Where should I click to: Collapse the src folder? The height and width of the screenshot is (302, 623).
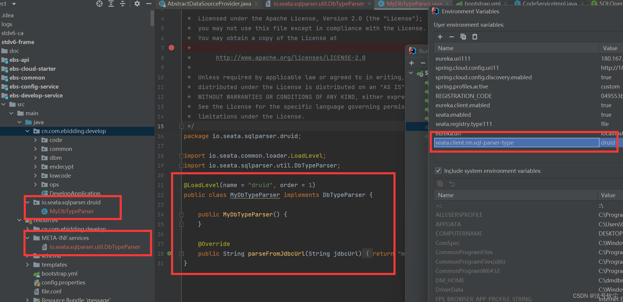(x=4, y=104)
